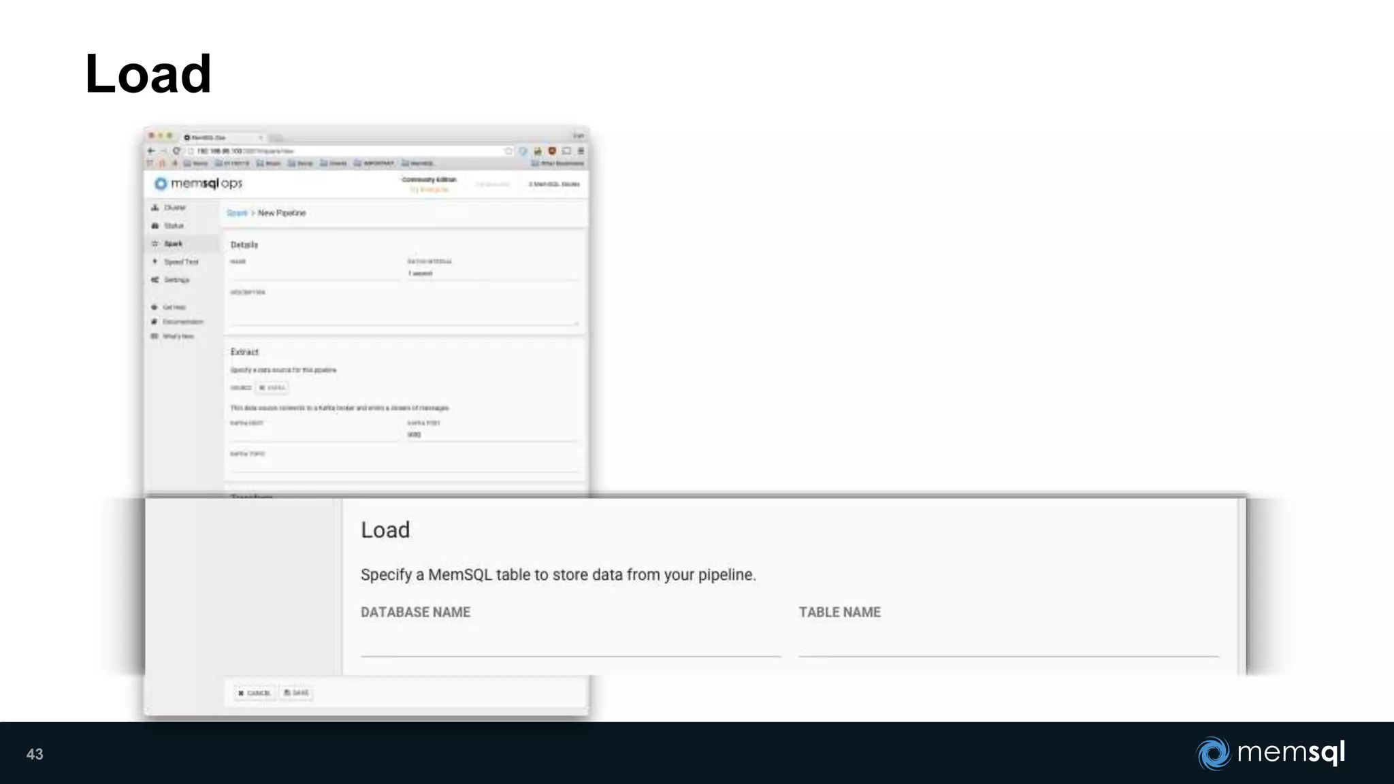Open the Kafka source dropdown
This screenshot has height=784, width=1394.
tap(272, 388)
